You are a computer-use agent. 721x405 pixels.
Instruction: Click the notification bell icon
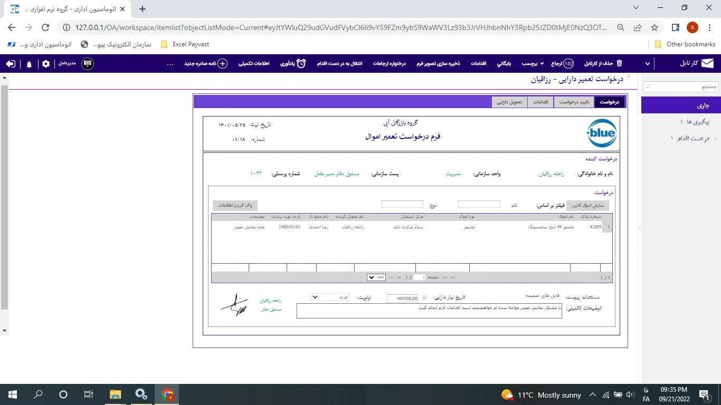pyautogui.click(x=29, y=64)
